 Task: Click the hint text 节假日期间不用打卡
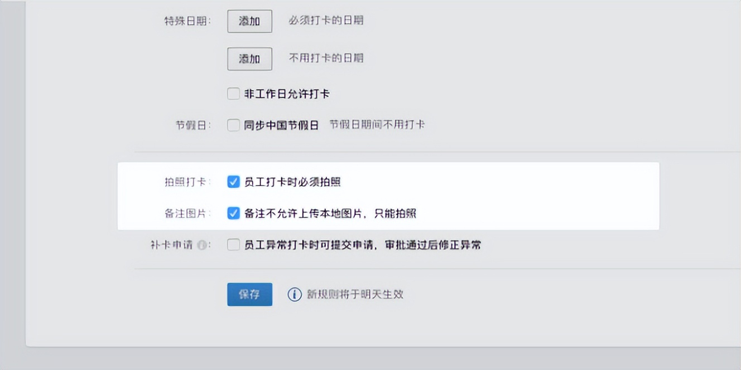point(377,124)
